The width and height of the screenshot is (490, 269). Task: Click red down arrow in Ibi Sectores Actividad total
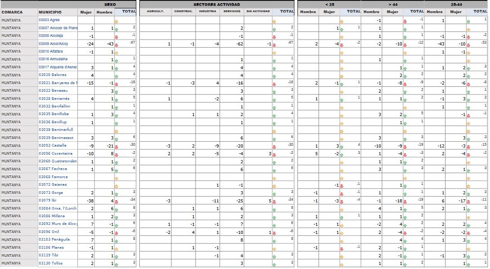274,202
